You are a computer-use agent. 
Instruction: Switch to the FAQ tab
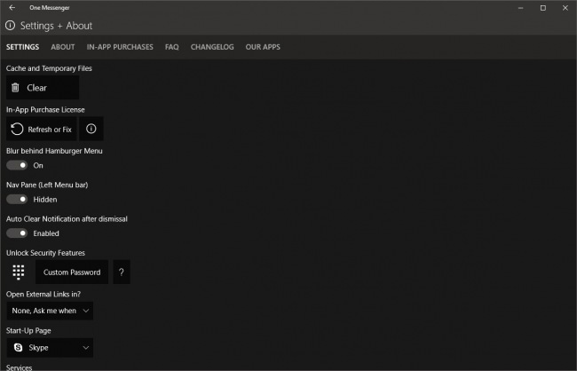pos(172,47)
